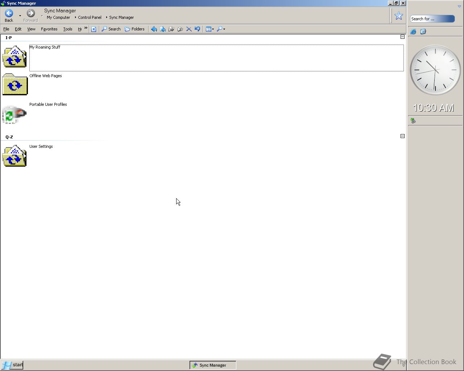Click the second sidebar quick-launch icon
Image resolution: width=464 pixels, height=371 pixels.
point(423,32)
